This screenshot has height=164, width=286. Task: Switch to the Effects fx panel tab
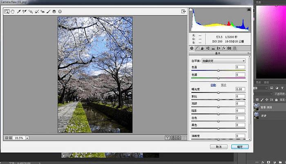[224, 48]
